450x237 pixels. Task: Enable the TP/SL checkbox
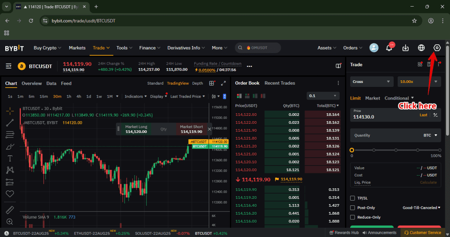point(352,198)
